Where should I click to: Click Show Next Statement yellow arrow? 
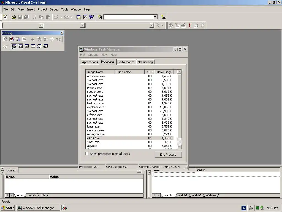(32, 39)
